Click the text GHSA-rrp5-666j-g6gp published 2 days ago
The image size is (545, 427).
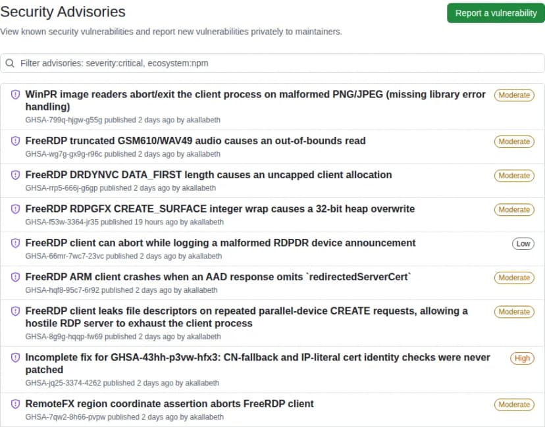(97, 188)
